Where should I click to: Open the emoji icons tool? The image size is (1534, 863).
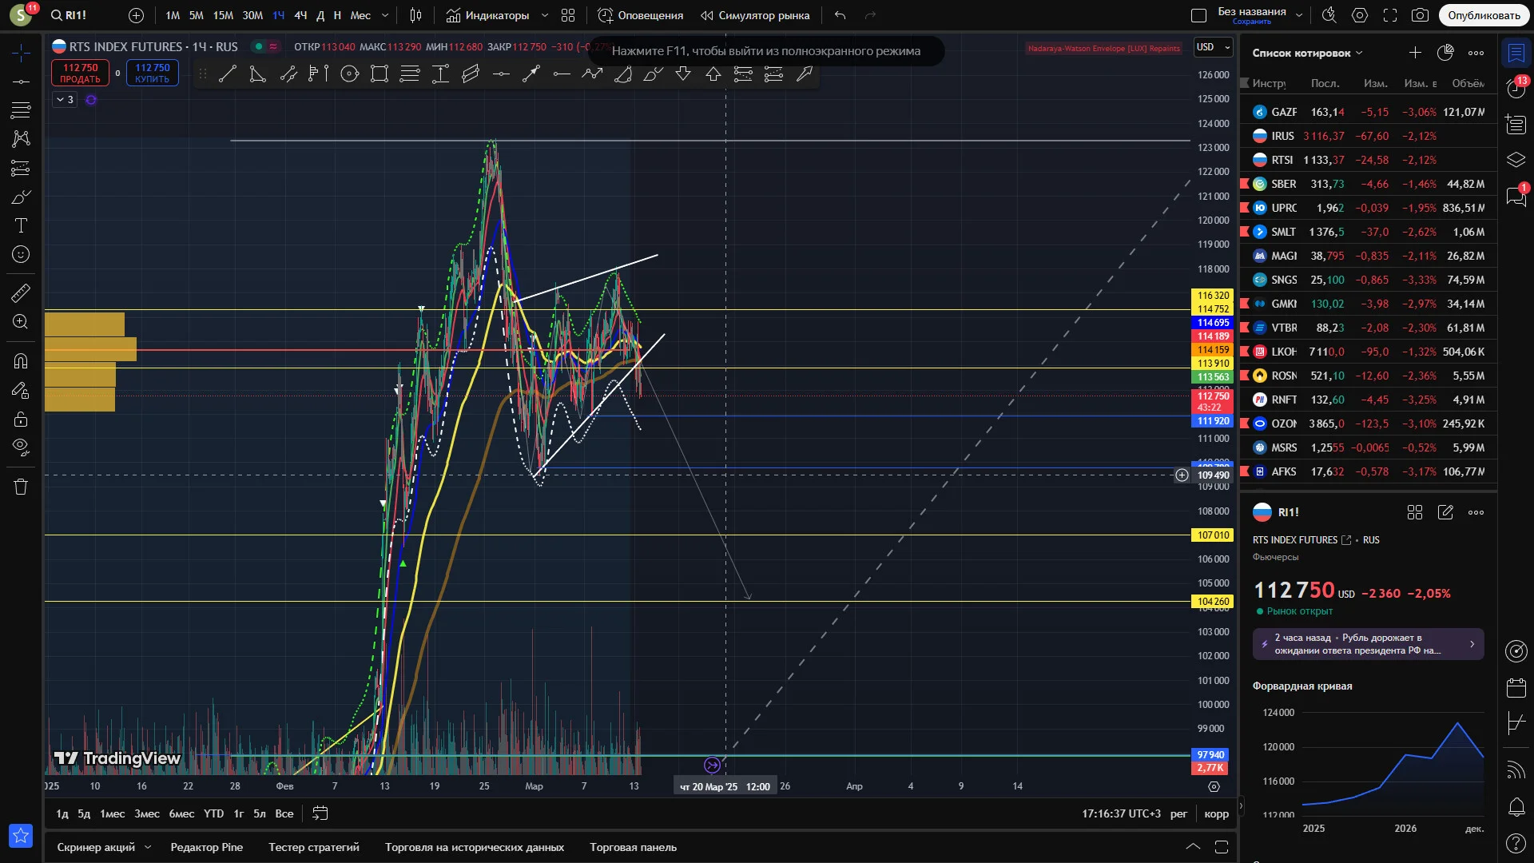[21, 255]
